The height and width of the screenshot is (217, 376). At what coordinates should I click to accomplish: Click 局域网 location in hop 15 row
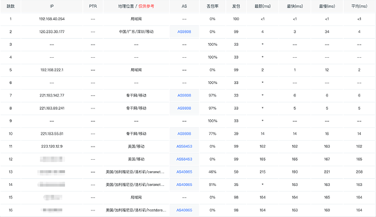click(136, 197)
